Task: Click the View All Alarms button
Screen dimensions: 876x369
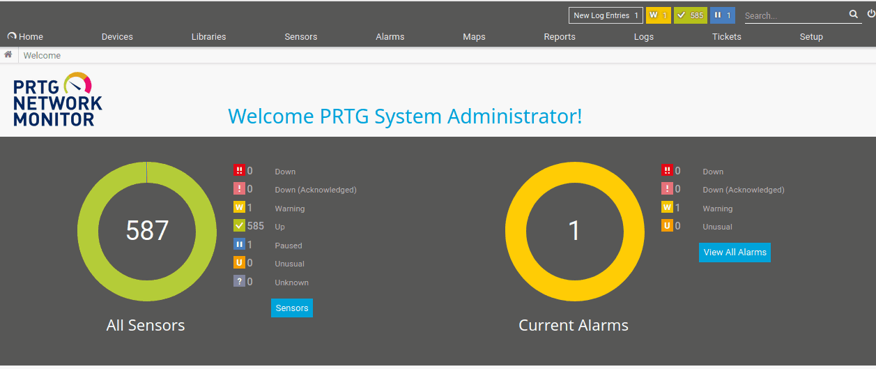Action: tap(735, 253)
